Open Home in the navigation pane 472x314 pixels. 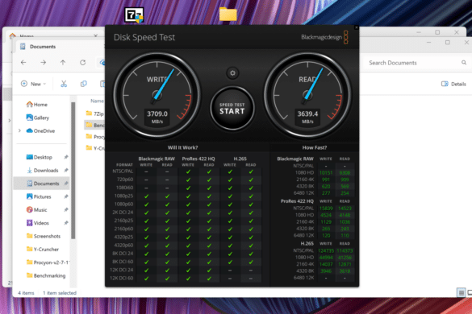[37, 105]
